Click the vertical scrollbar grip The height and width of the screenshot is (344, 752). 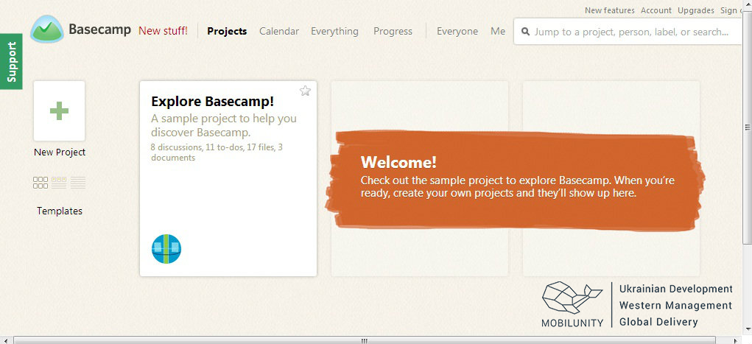point(747,127)
